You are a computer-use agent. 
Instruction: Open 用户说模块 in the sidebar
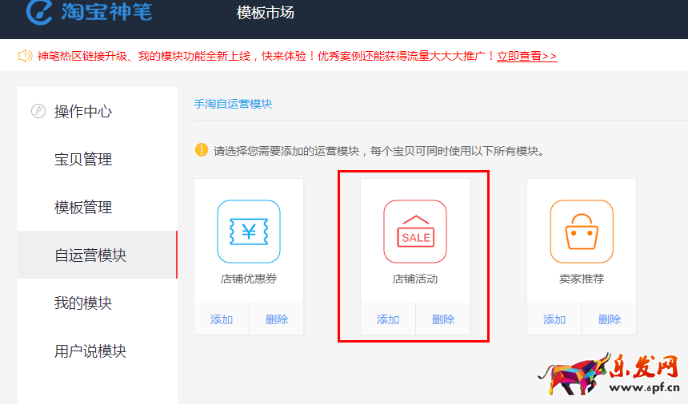click(x=90, y=351)
